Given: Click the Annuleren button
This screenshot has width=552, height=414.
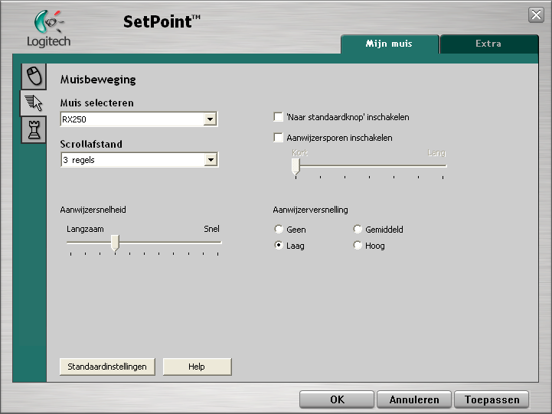Looking at the screenshot, I should (x=414, y=399).
